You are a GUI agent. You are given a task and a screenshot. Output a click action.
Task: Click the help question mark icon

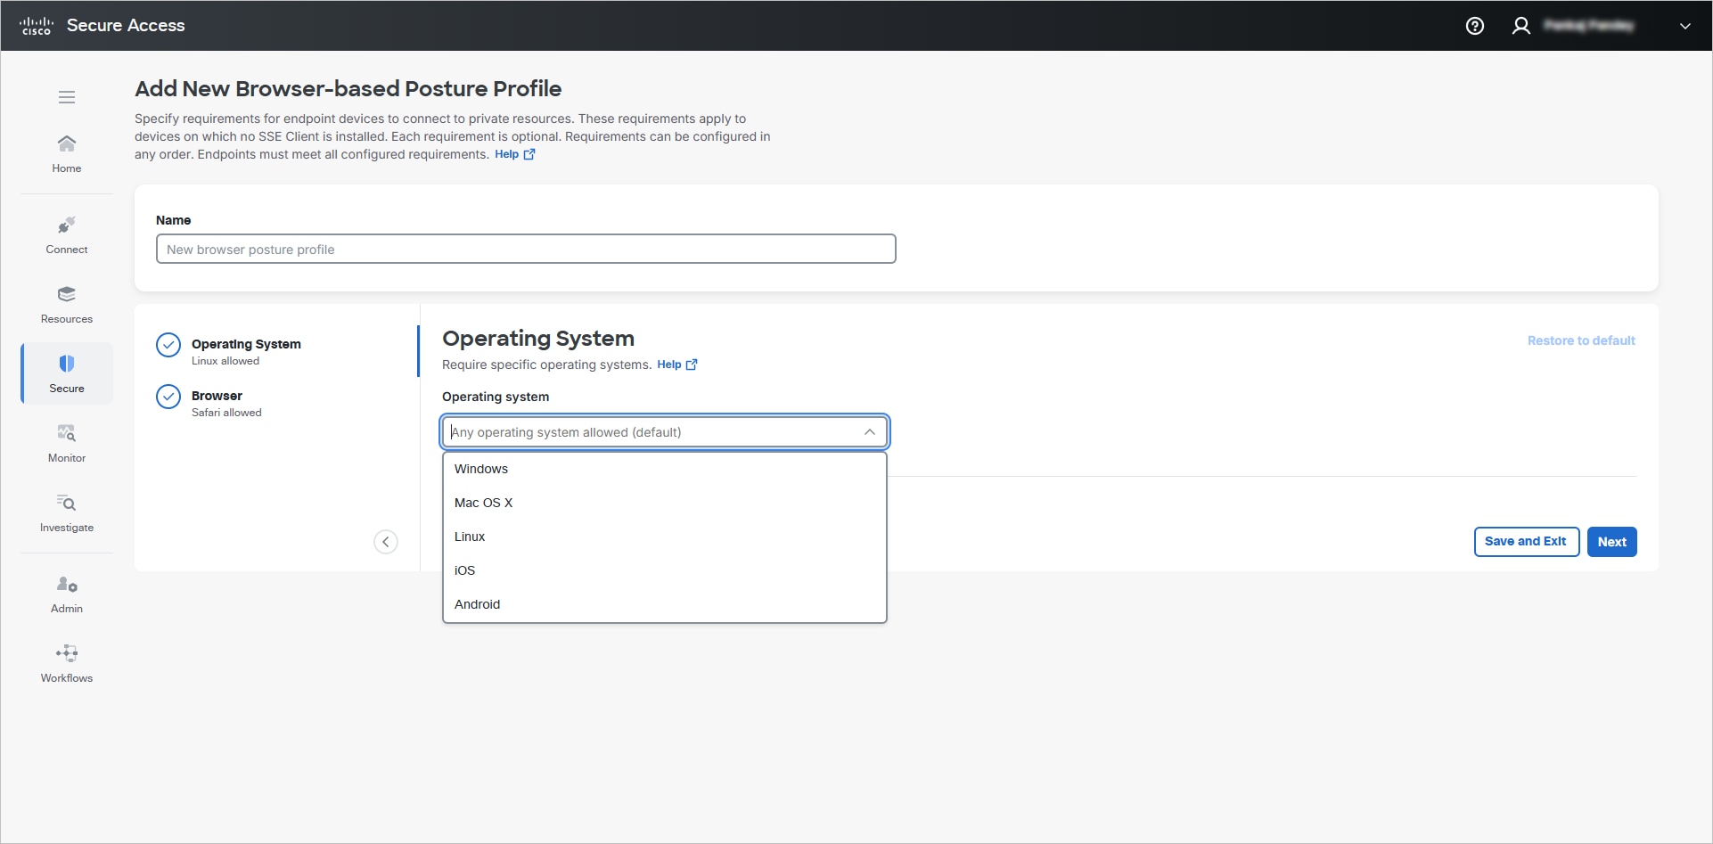(1475, 26)
